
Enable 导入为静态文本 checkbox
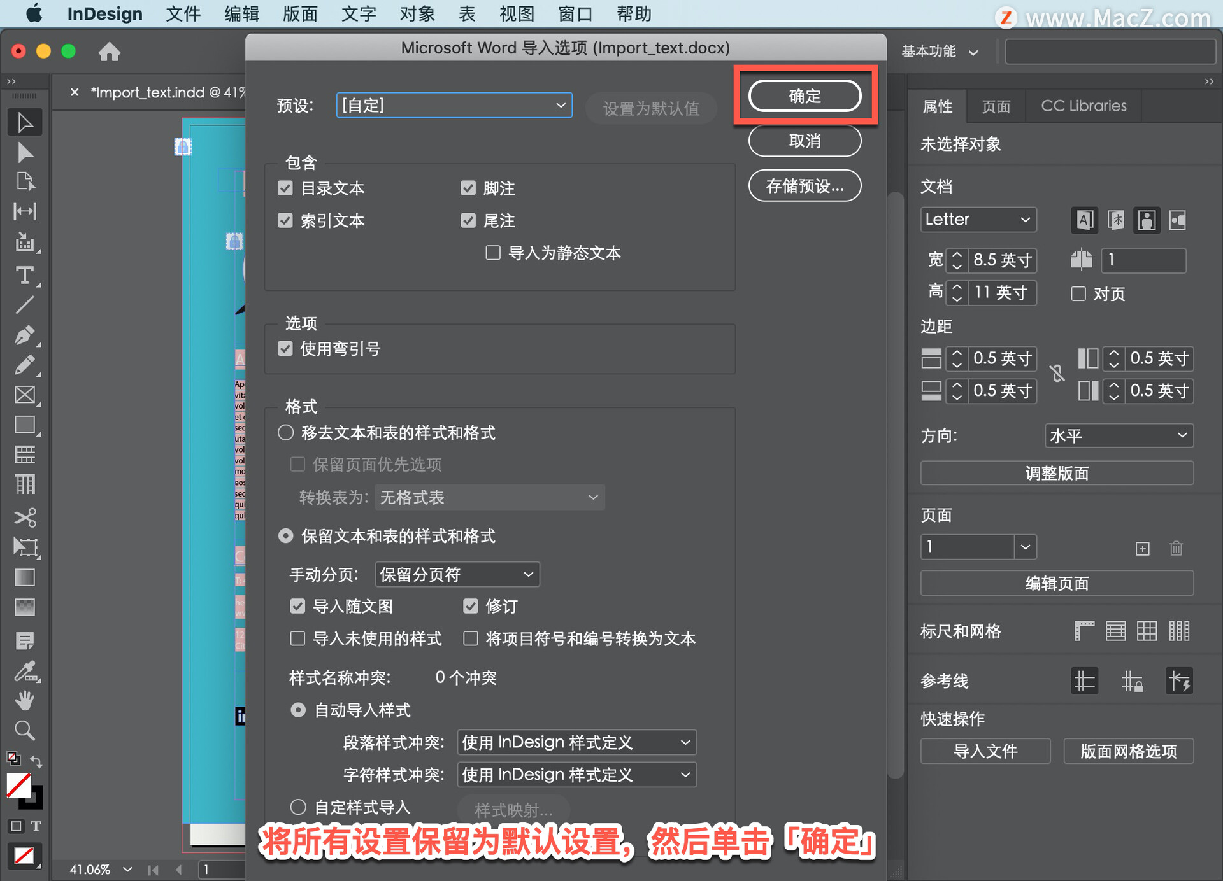coord(492,253)
